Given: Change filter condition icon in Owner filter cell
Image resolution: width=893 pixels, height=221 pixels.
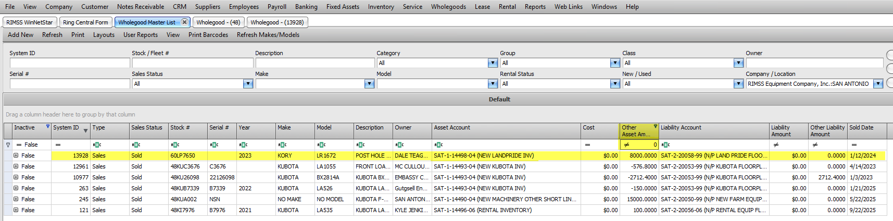Looking at the screenshot, I should point(399,145).
